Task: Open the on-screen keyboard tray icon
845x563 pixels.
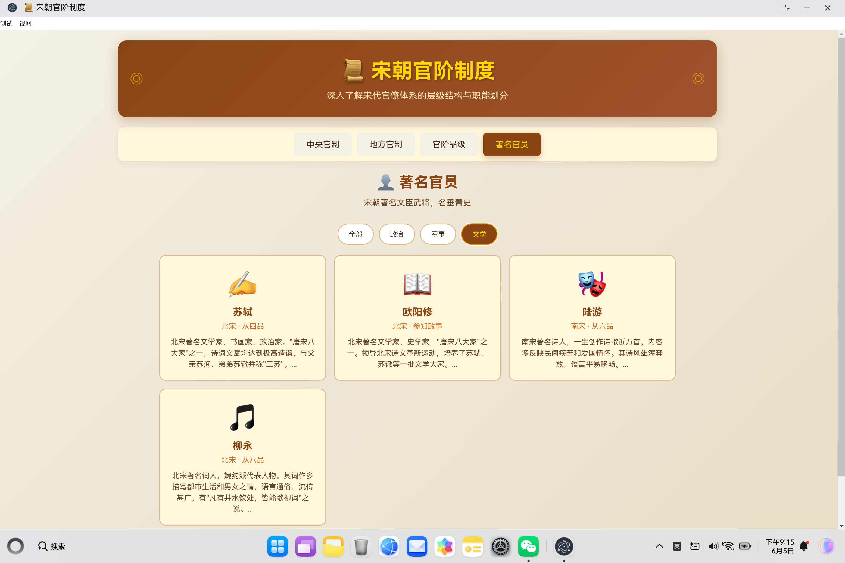Action: pos(694,546)
